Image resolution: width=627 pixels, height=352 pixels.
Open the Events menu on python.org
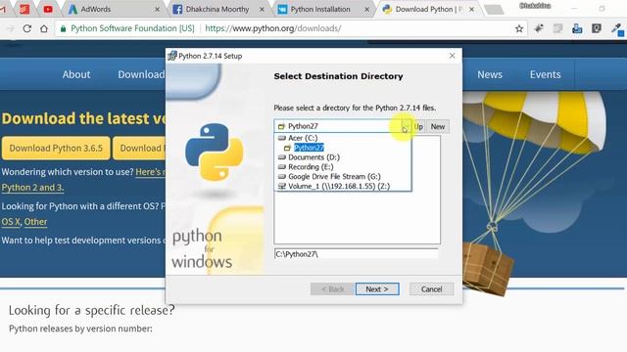coord(546,74)
